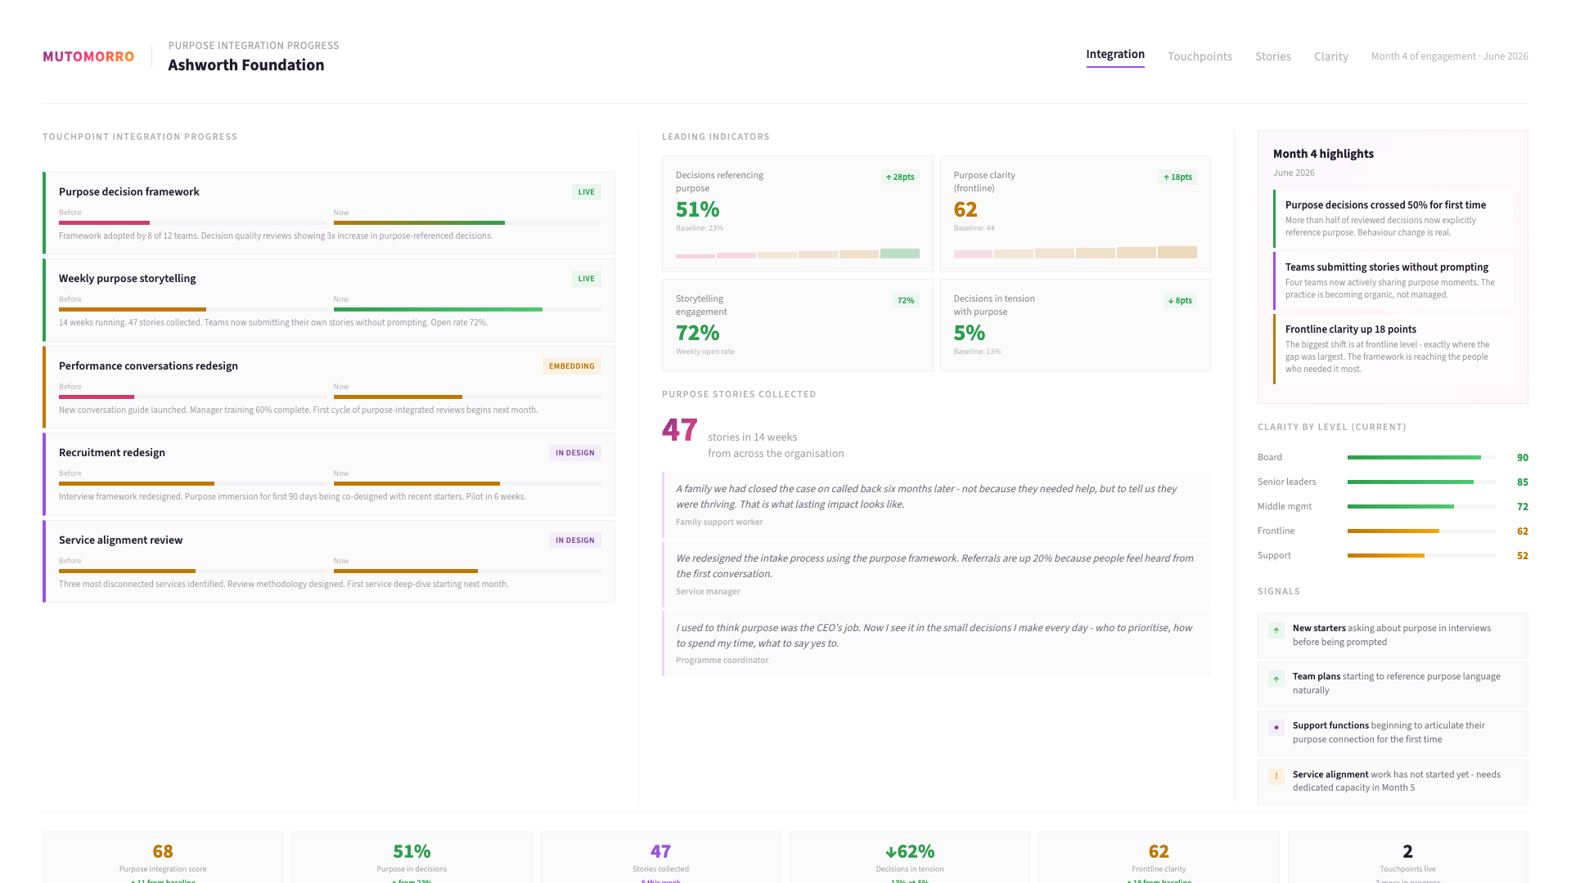Click the orange warning icon for Service alignment
Screen dimensions: 1571x883
(1276, 776)
